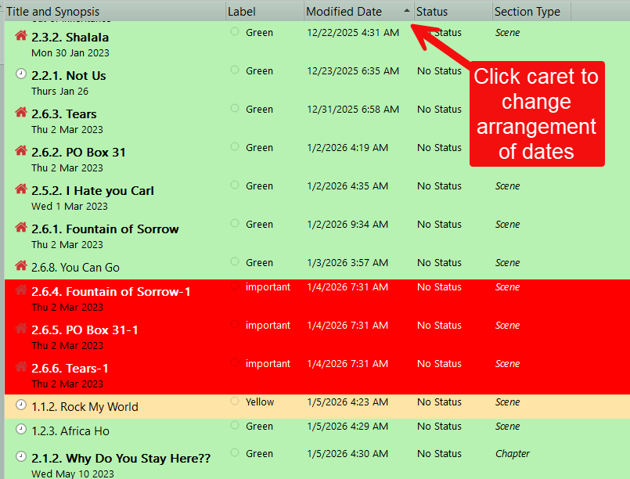The image size is (630, 479).
Task: Click the house icon for 2.5.2. I Hate you Carl
Action: point(21,189)
